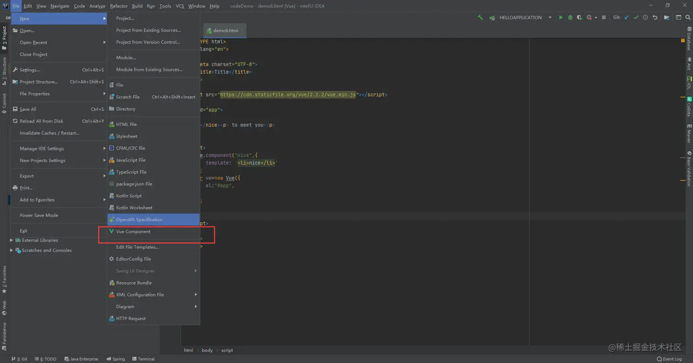The width and height of the screenshot is (693, 363).
Task: Start debugging with the green bug icon
Action: coord(570,17)
